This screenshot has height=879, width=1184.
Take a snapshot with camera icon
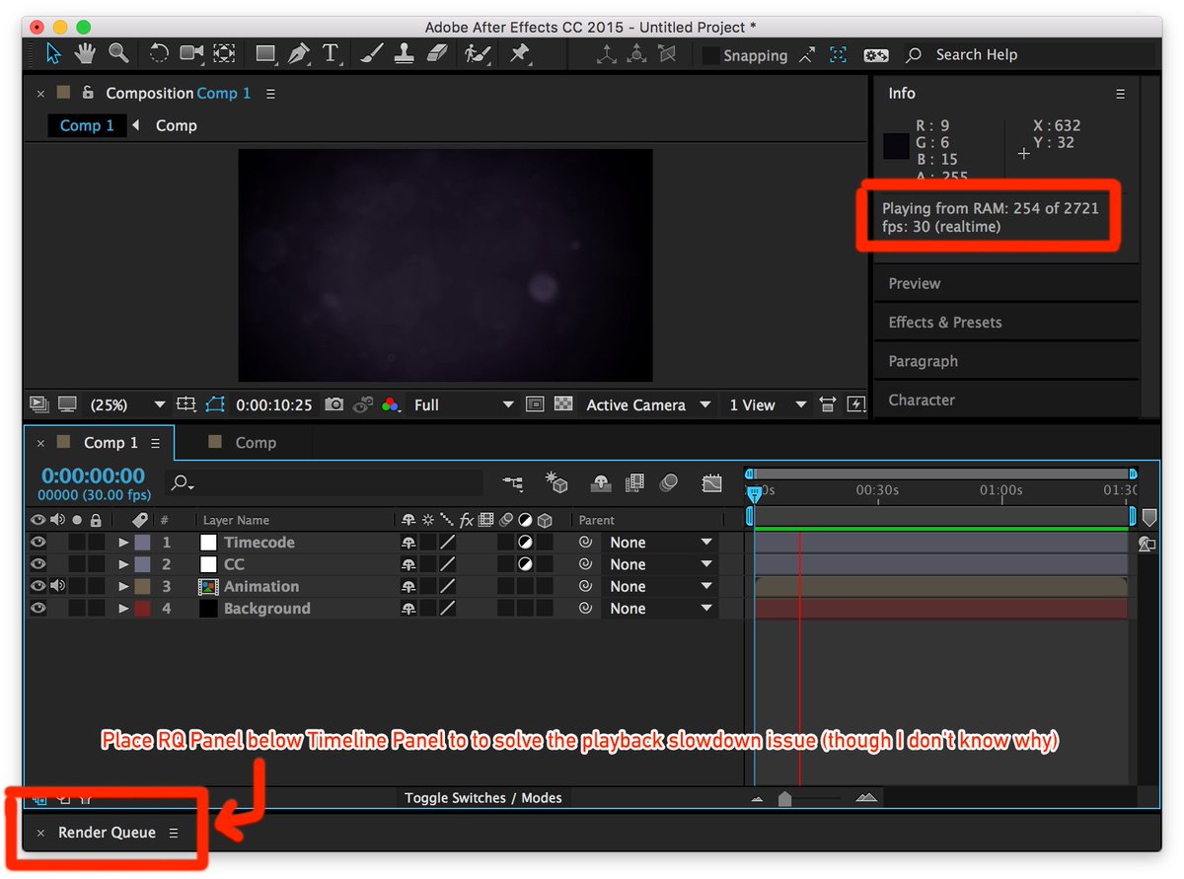(334, 404)
